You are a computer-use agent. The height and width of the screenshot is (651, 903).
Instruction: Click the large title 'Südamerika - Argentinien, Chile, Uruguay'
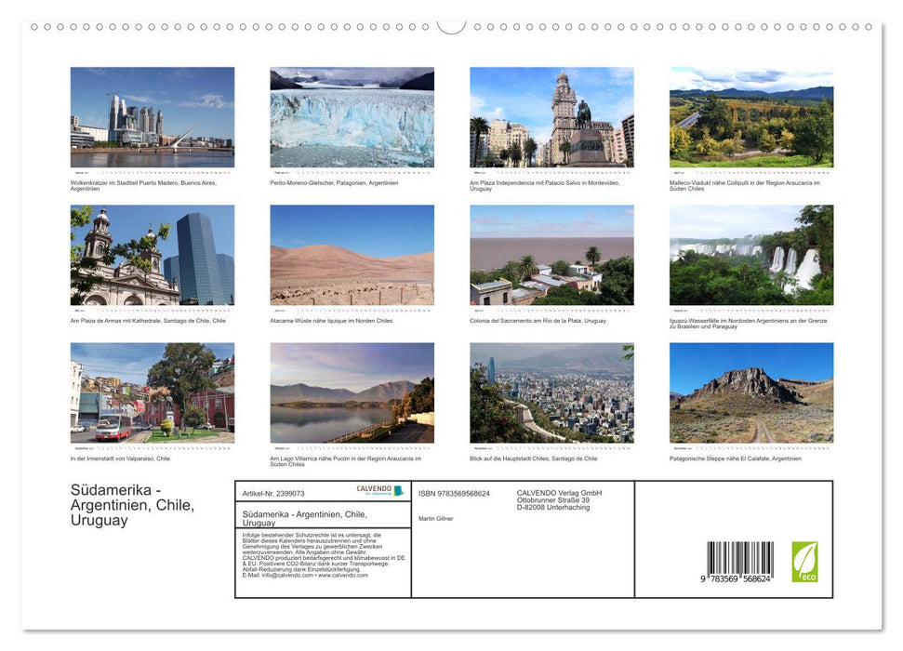(x=132, y=505)
